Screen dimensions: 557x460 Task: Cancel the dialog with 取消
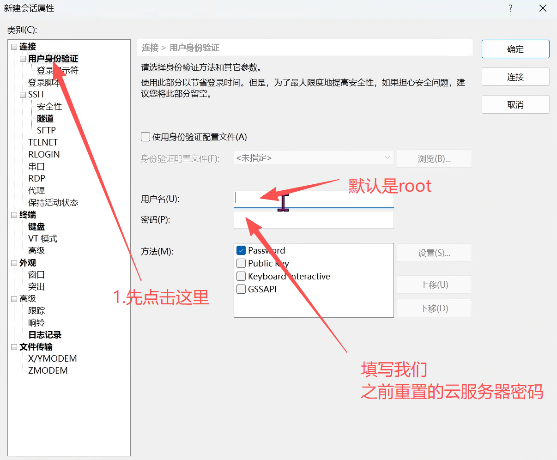pyautogui.click(x=515, y=105)
